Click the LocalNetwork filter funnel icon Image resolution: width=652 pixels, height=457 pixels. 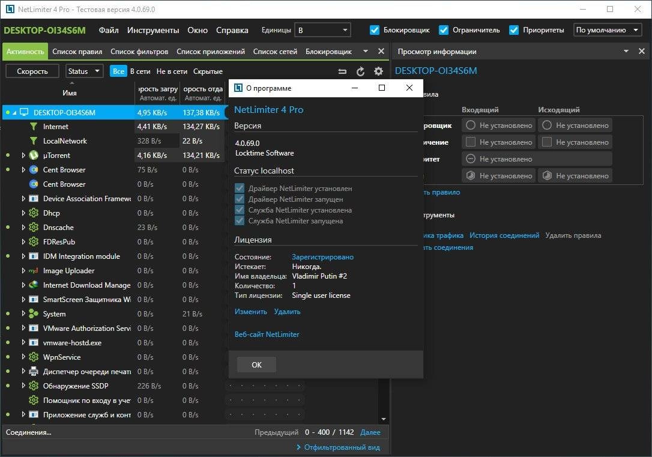(x=34, y=141)
